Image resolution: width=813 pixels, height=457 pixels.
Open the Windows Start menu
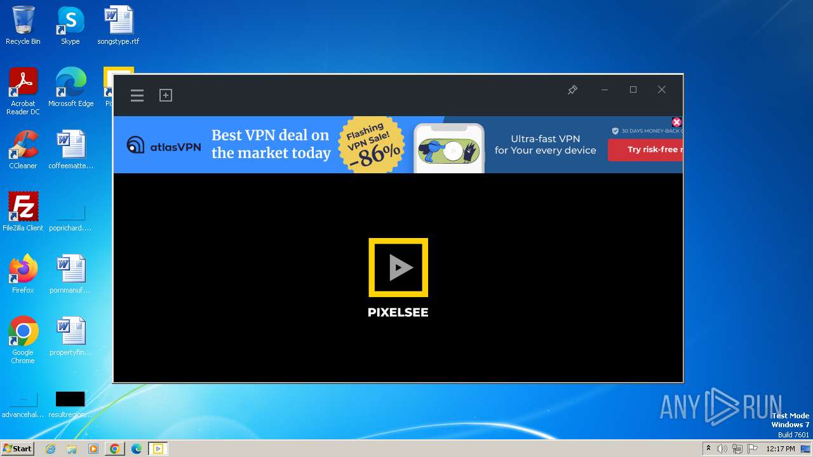(17, 448)
